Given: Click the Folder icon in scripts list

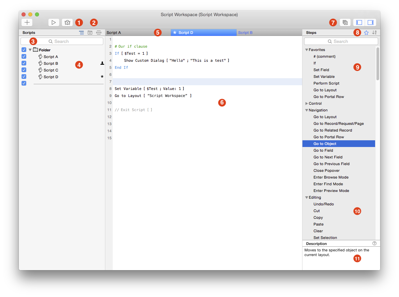Looking at the screenshot, I should coord(36,50).
